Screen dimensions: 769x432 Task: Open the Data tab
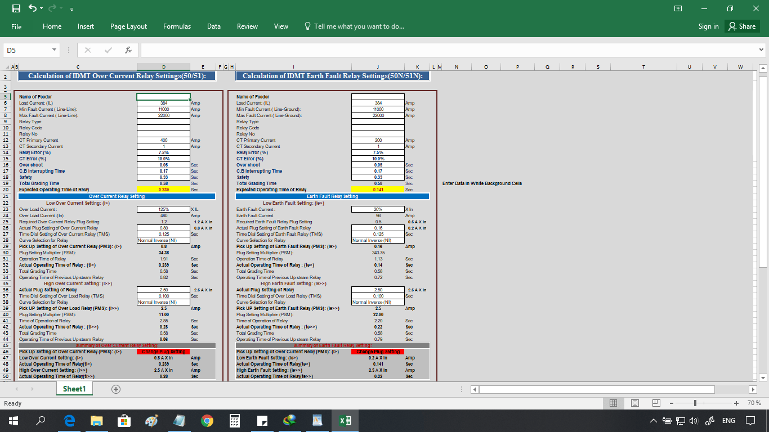coord(213,26)
